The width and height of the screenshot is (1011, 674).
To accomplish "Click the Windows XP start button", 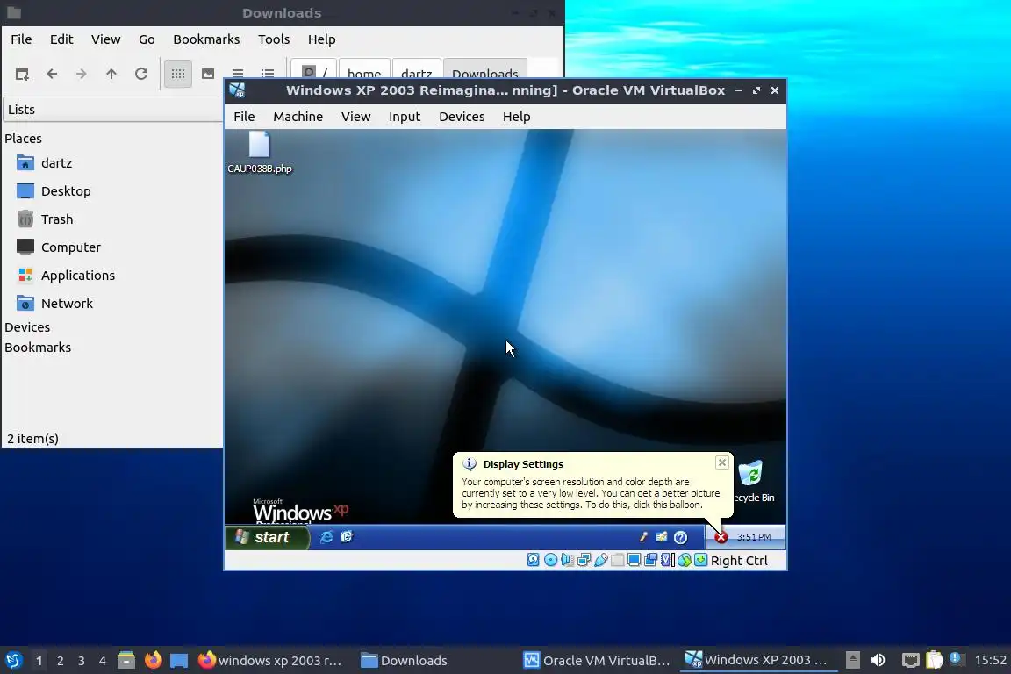I will coord(268,537).
